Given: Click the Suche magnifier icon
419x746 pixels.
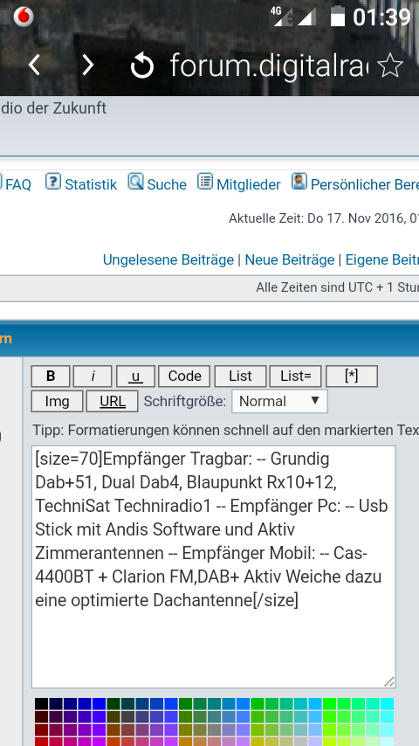Looking at the screenshot, I should point(135,182).
